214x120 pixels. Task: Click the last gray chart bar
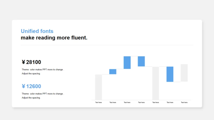click(184, 73)
